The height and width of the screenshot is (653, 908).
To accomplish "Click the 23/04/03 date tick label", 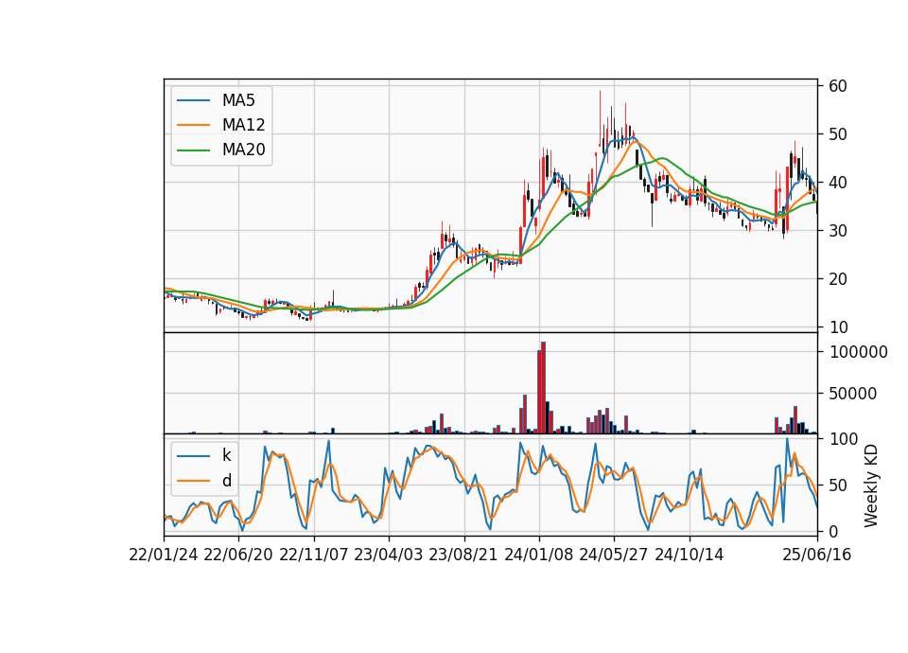I will click(389, 555).
